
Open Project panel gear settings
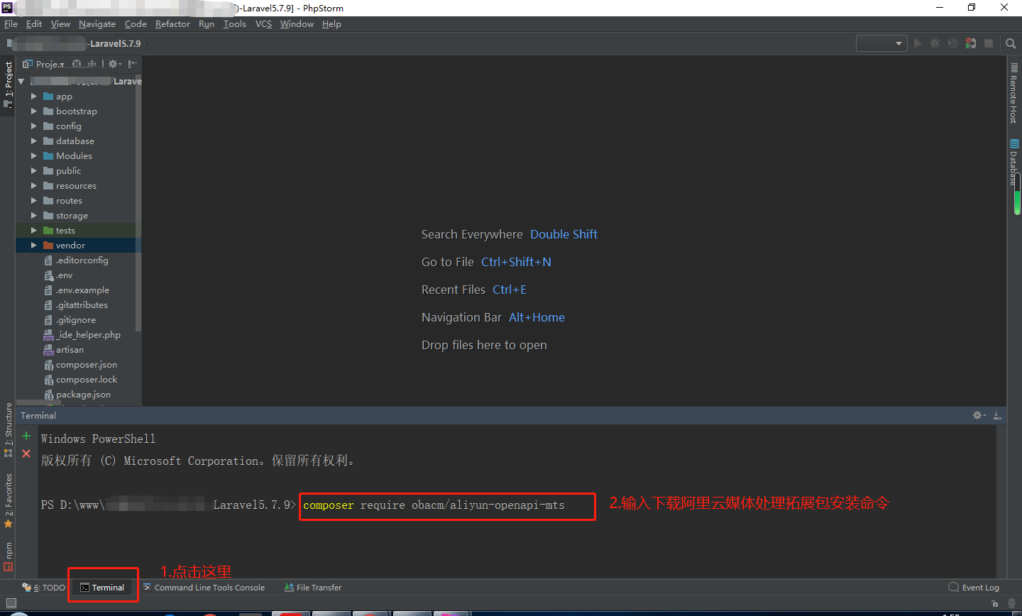[x=114, y=64]
